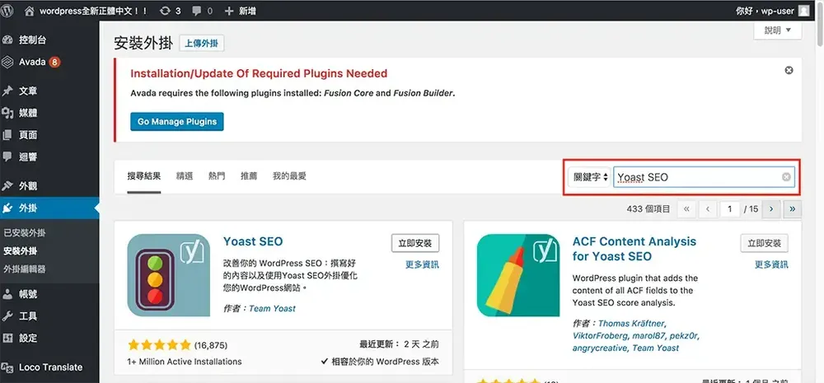Open site name wordpress全新正體中文 link
The height and width of the screenshot is (383, 824).
coord(94,11)
